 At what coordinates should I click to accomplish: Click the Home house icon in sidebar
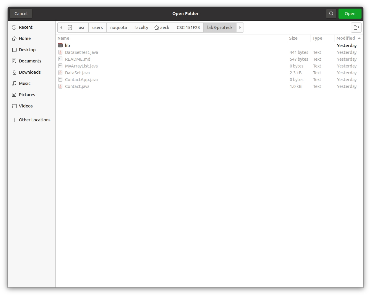pyautogui.click(x=14, y=38)
